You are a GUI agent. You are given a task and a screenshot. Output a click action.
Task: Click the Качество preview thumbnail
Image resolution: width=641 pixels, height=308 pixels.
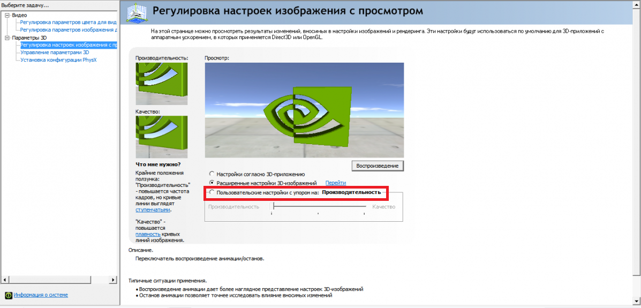pyautogui.click(x=162, y=137)
